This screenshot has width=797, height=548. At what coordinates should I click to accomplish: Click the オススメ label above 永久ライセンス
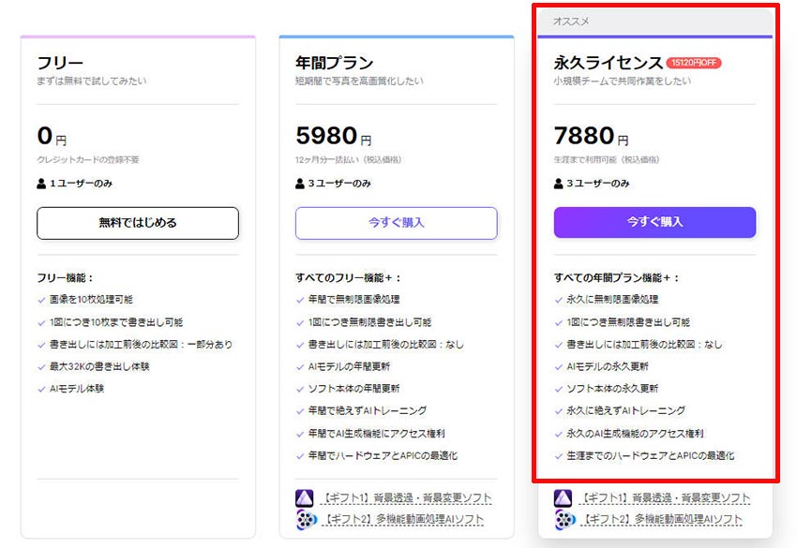571,22
